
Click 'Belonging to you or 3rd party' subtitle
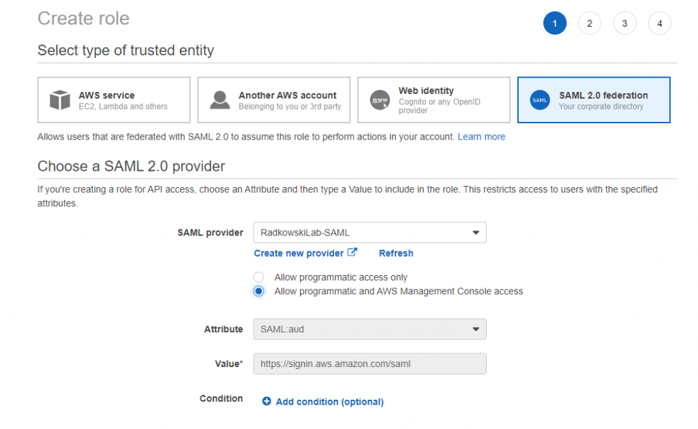point(290,107)
